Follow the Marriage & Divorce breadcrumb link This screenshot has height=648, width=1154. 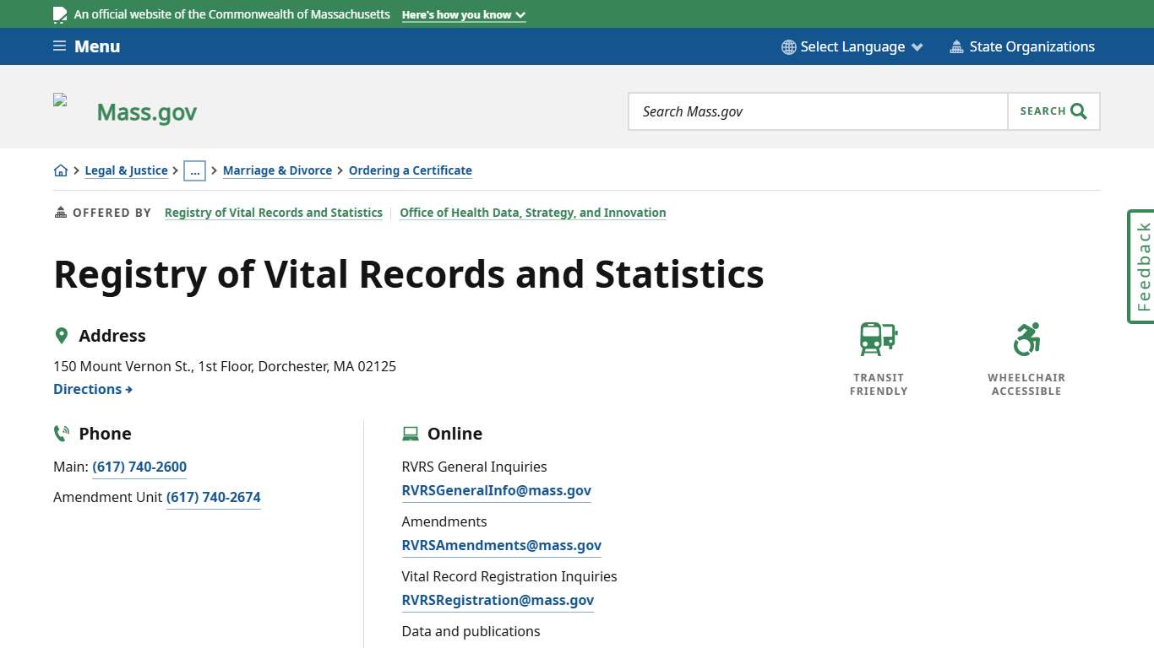click(x=277, y=170)
